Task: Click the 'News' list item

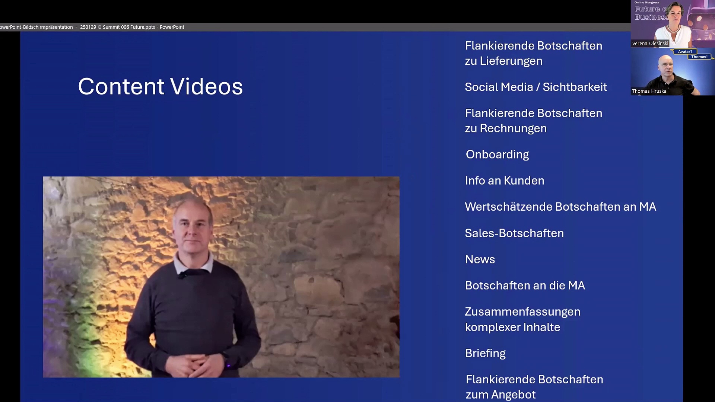Action: [480, 259]
